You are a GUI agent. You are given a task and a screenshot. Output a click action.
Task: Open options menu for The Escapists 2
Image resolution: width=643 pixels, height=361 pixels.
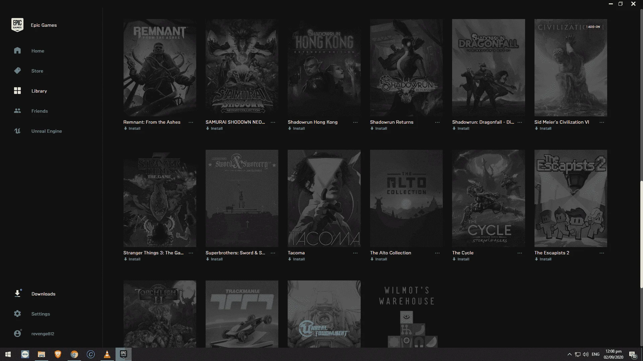[x=602, y=253]
